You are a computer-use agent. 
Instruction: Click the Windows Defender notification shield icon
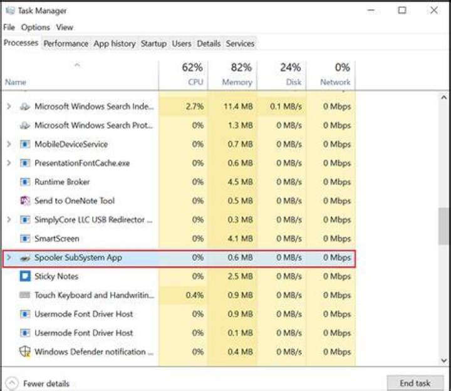[x=24, y=352]
